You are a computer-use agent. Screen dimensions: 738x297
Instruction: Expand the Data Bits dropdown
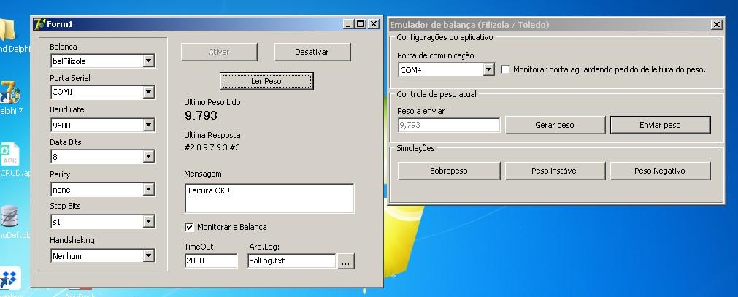(x=149, y=156)
